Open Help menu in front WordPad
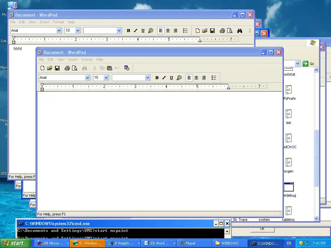Viewport: 331px width, 248px height. (100, 59)
